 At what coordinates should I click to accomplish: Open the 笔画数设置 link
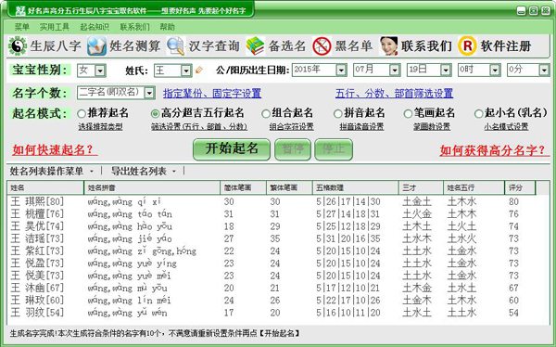point(432,127)
